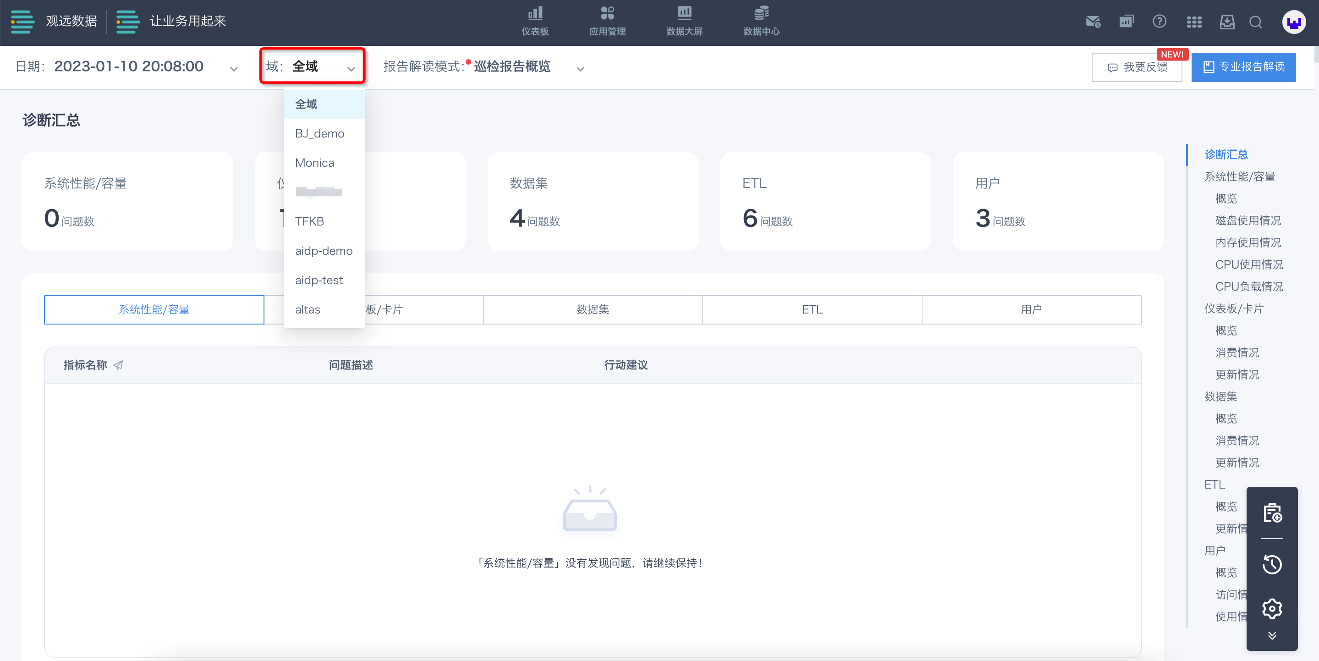Open the 用户 3 问题数 card
The height and width of the screenshot is (661, 1319).
(1058, 201)
